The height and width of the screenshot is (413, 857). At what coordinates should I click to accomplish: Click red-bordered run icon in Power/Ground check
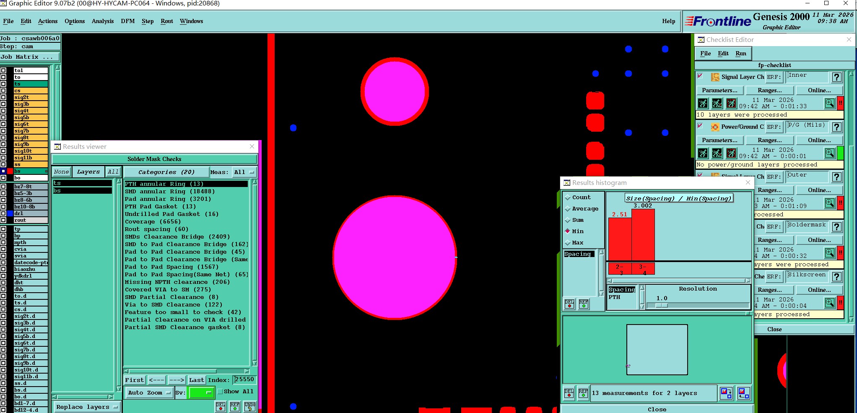(x=731, y=153)
